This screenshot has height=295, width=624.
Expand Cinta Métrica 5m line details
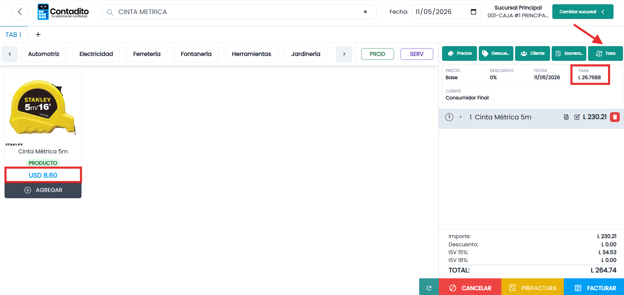pos(460,117)
